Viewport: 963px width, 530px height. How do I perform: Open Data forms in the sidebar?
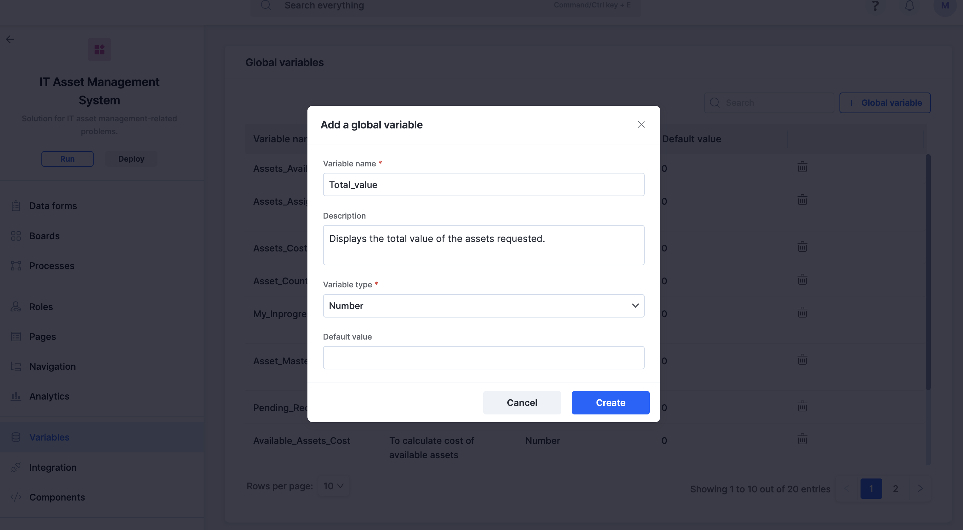[x=53, y=206]
